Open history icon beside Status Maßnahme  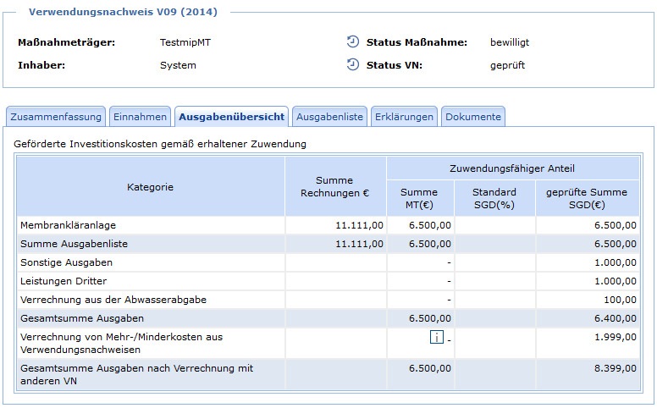click(353, 41)
